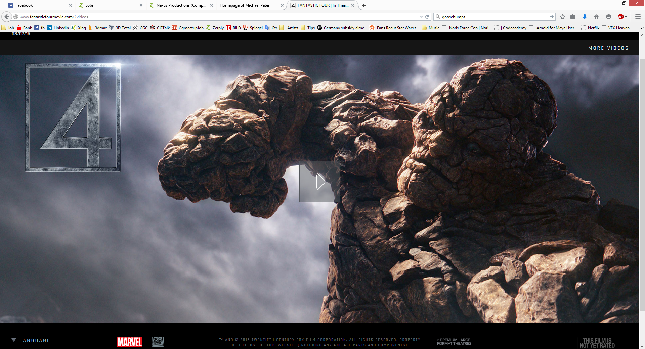Image resolution: width=645 pixels, height=349 pixels.
Task: Click the 20th Century Fox logo
Action: tap(158, 342)
